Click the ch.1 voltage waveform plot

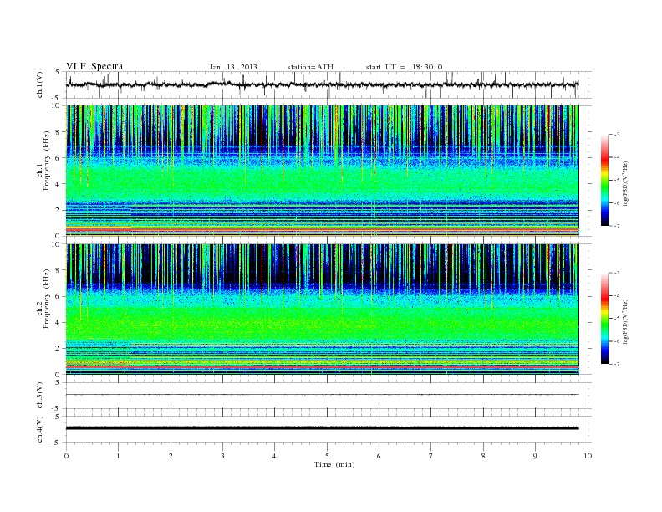[x=328, y=84]
